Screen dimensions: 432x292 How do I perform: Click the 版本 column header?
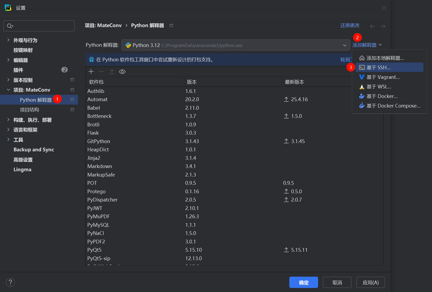(x=233, y=82)
